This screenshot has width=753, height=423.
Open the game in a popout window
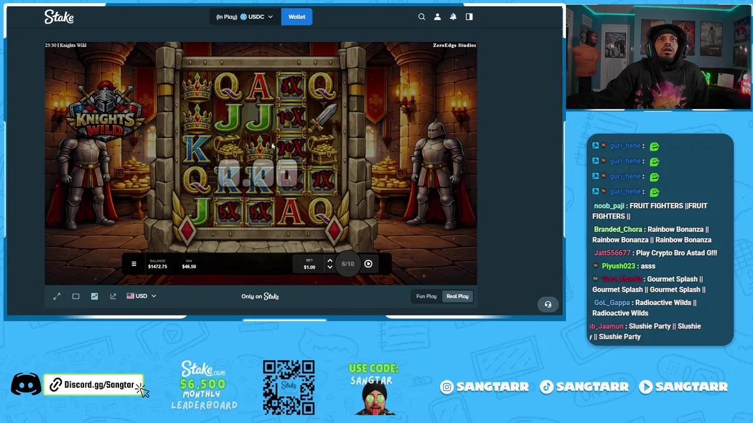(113, 296)
